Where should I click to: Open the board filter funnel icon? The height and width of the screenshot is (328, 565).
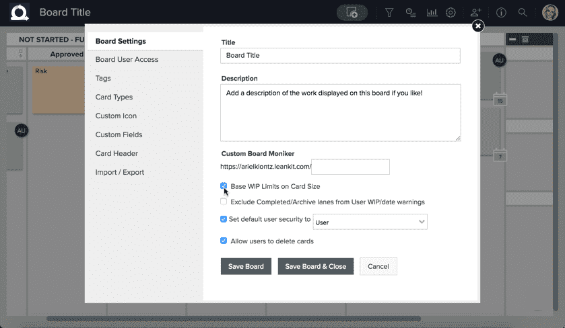(x=389, y=12)
